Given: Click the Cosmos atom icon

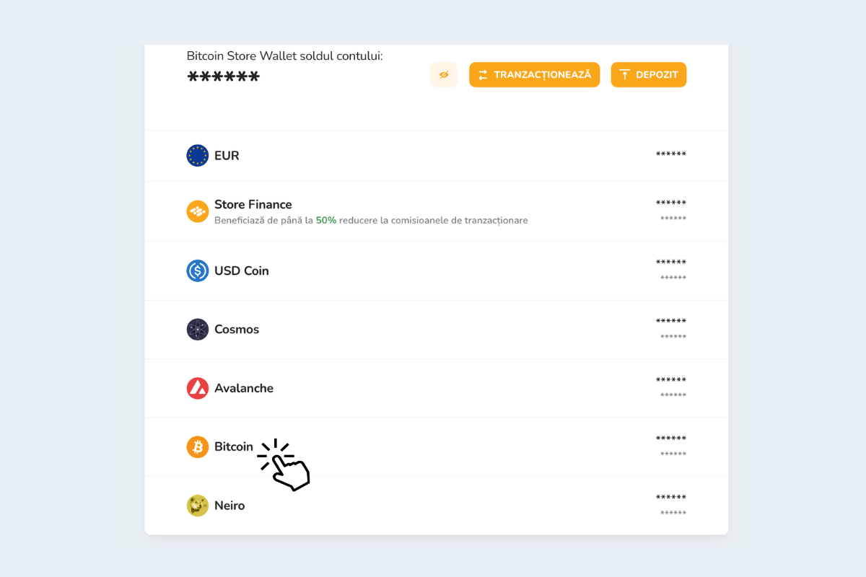Looking at the screenshot, I should pyautogui.click(x=197, y=329).
